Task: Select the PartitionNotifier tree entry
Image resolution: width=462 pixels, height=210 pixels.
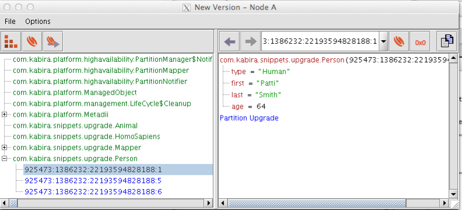Action: (100, 82)
